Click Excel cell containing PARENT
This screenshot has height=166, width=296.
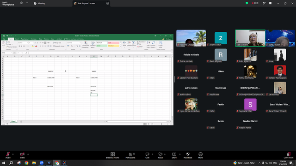point(50,71)
